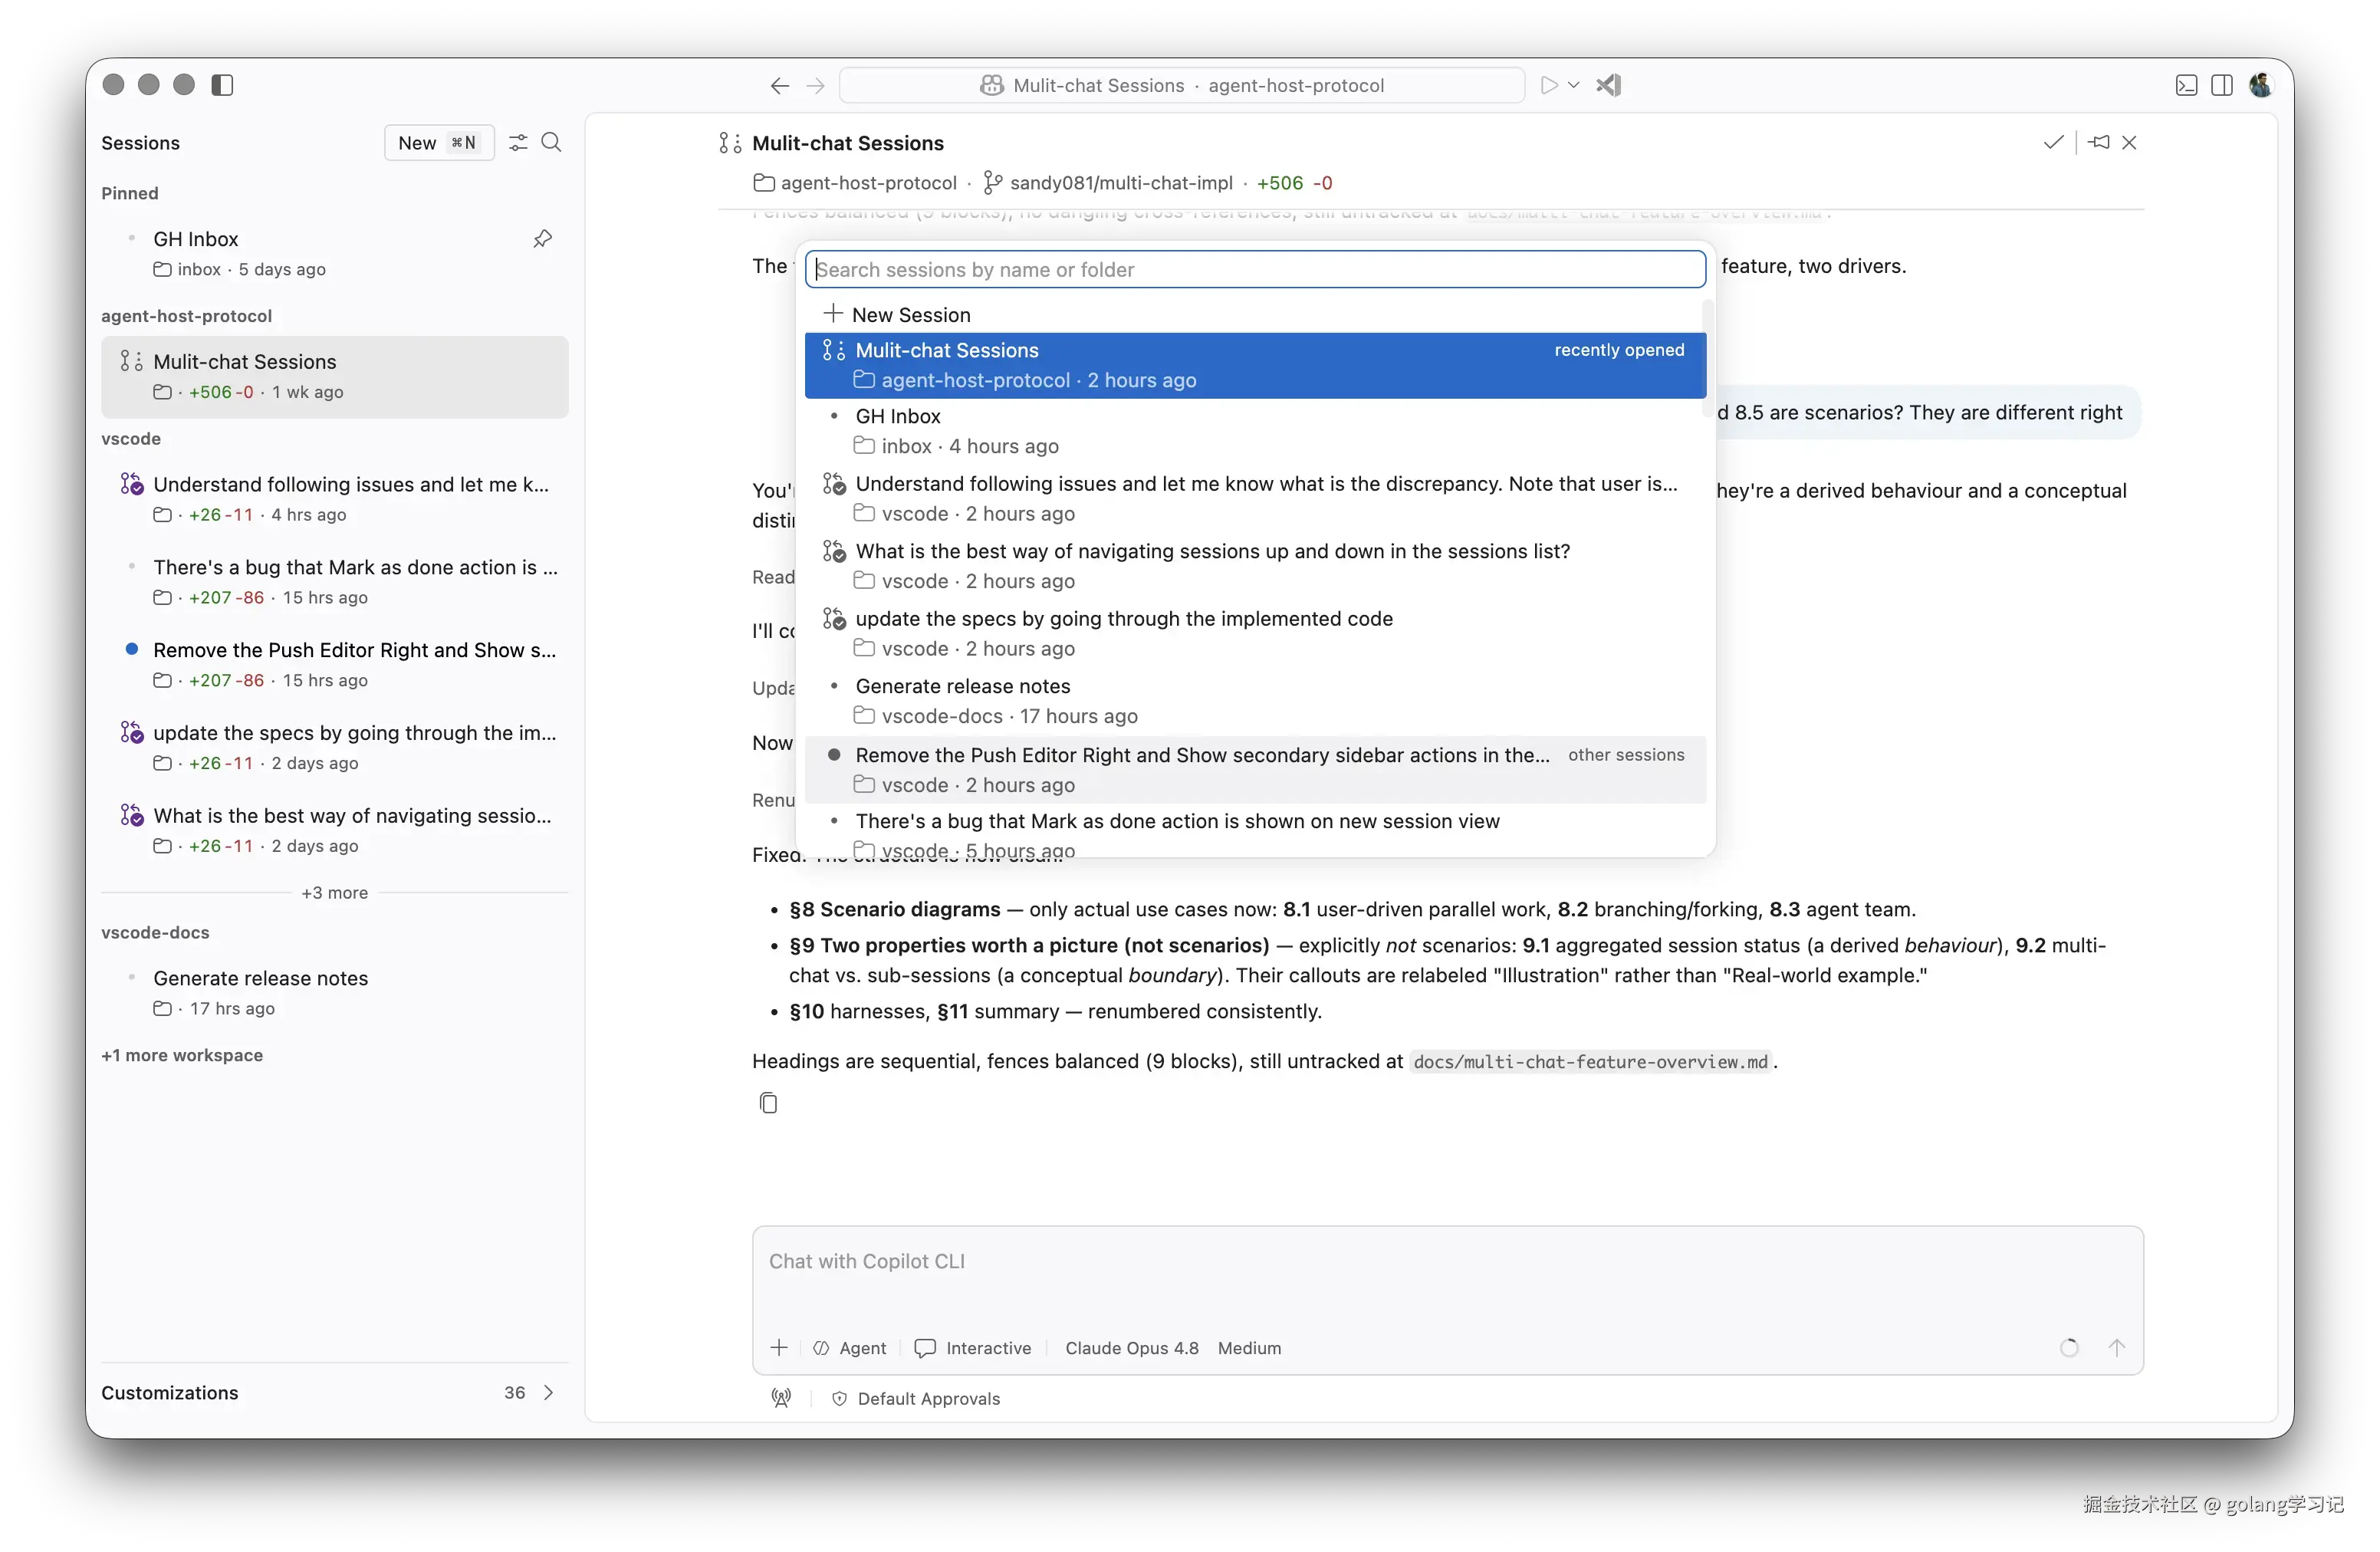2380x1552 pixels.
Task: Create a new session with New button
Action: pos(439,143)
